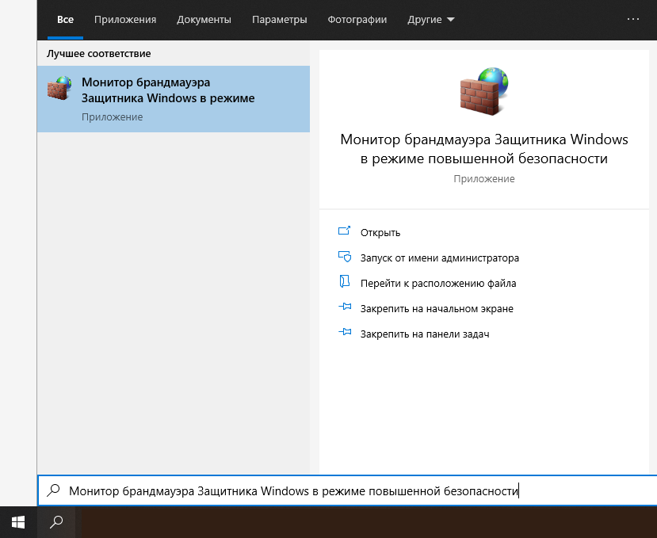The height and width of the screenshot is (538, 657).
Task: Expand the Другие dropdown
Action: (431, 20)
